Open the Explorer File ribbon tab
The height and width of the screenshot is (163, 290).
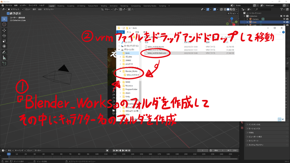tap(120, 32)
